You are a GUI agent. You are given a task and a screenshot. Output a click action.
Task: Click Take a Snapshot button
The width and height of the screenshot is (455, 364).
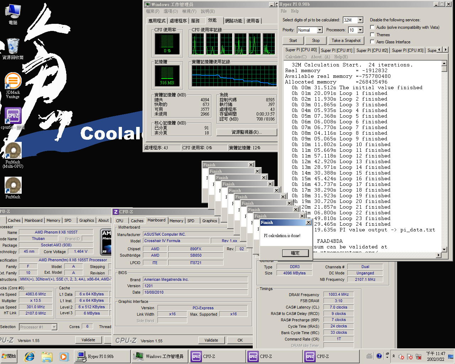pos(346,41)
